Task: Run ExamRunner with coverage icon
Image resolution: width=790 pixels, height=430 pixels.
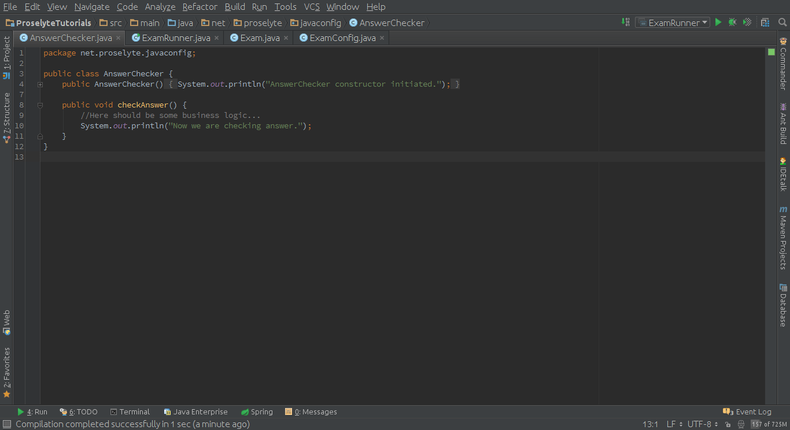Action: click(746, 21)
